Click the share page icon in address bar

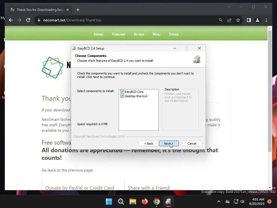pyautogui.click(x=229, y=20)
